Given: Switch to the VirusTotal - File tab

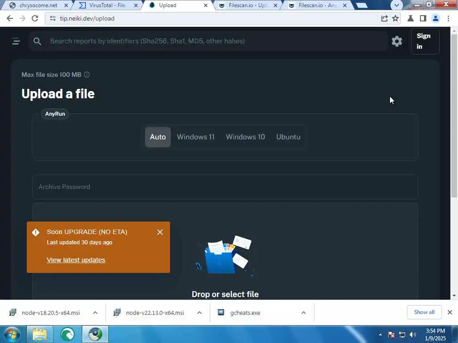Looking at the screenshot, I should 106,5.
